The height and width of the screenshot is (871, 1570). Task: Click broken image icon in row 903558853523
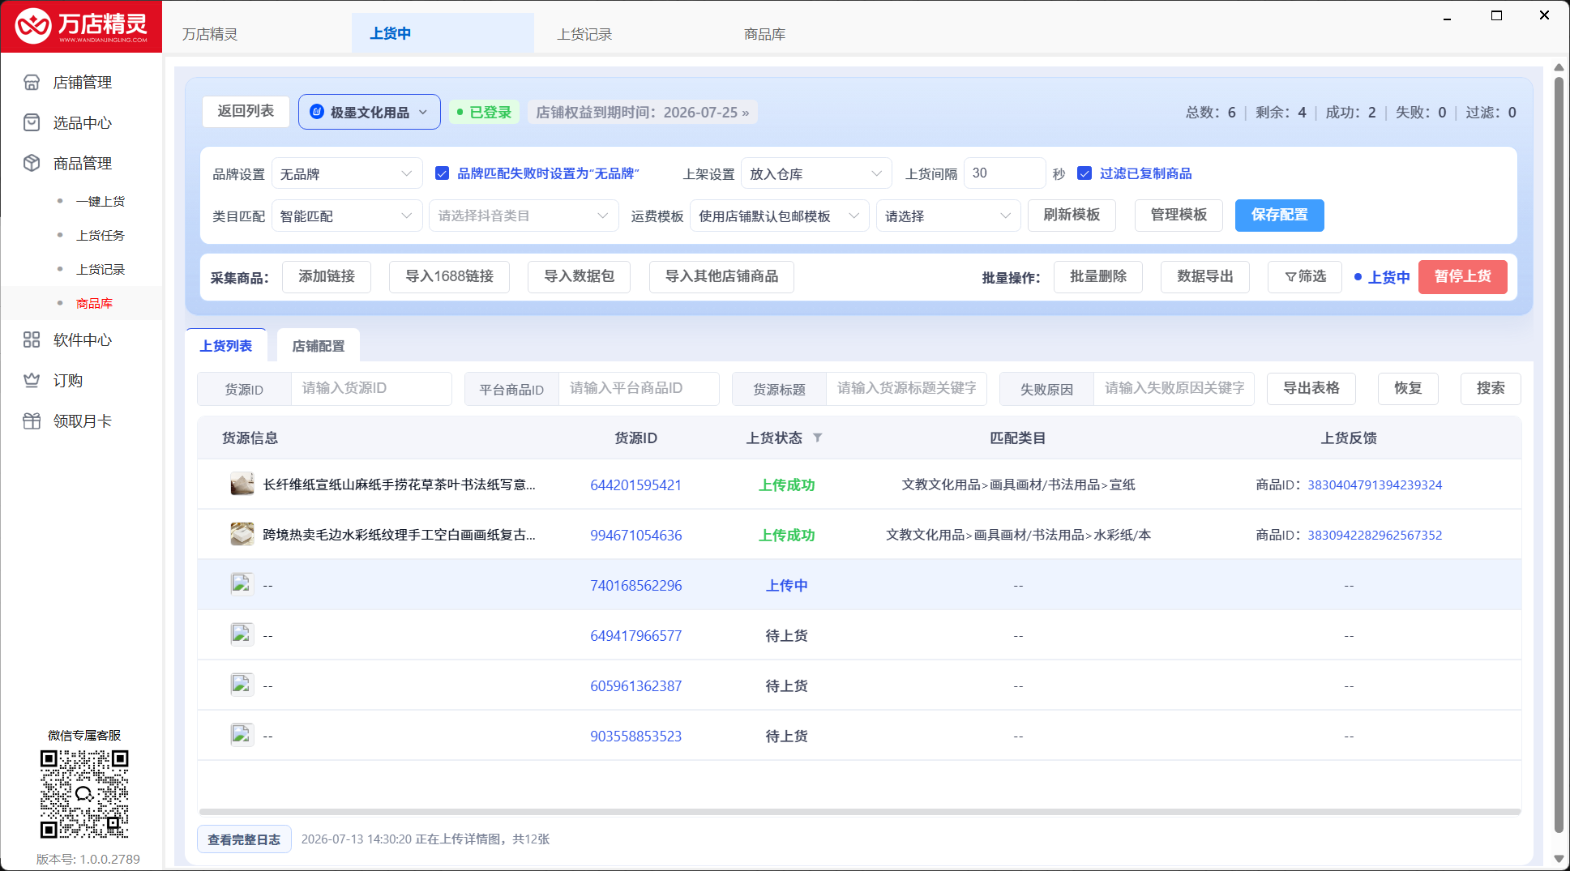click(x=242, y=735)
